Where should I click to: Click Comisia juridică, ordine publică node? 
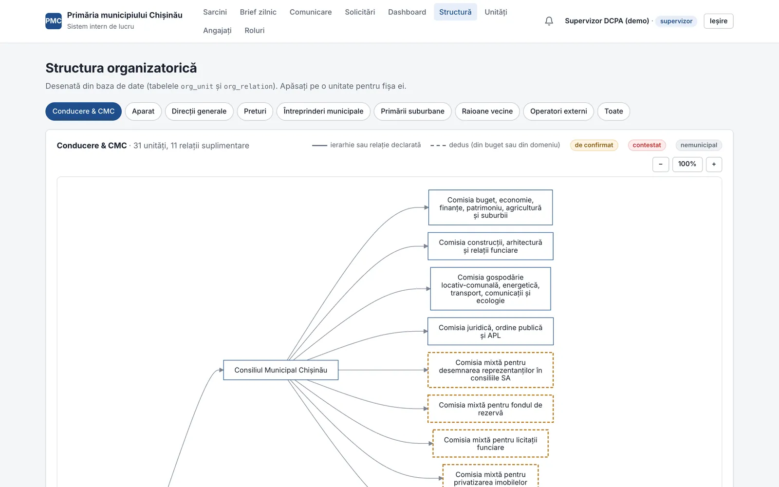tap(490, 332)
